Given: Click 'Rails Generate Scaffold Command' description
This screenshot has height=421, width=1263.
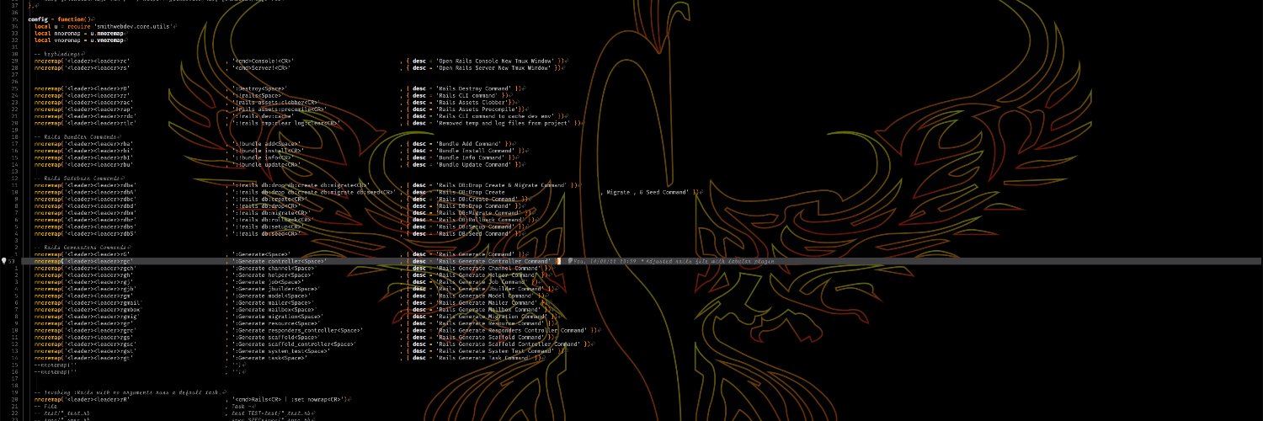Looking at the screenshot, I should 491,337.
